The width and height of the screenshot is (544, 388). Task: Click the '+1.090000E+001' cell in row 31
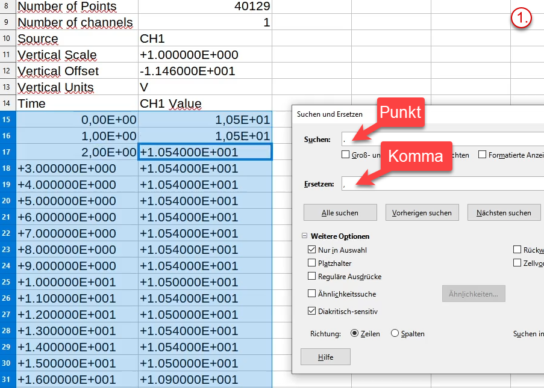(205, 380)
